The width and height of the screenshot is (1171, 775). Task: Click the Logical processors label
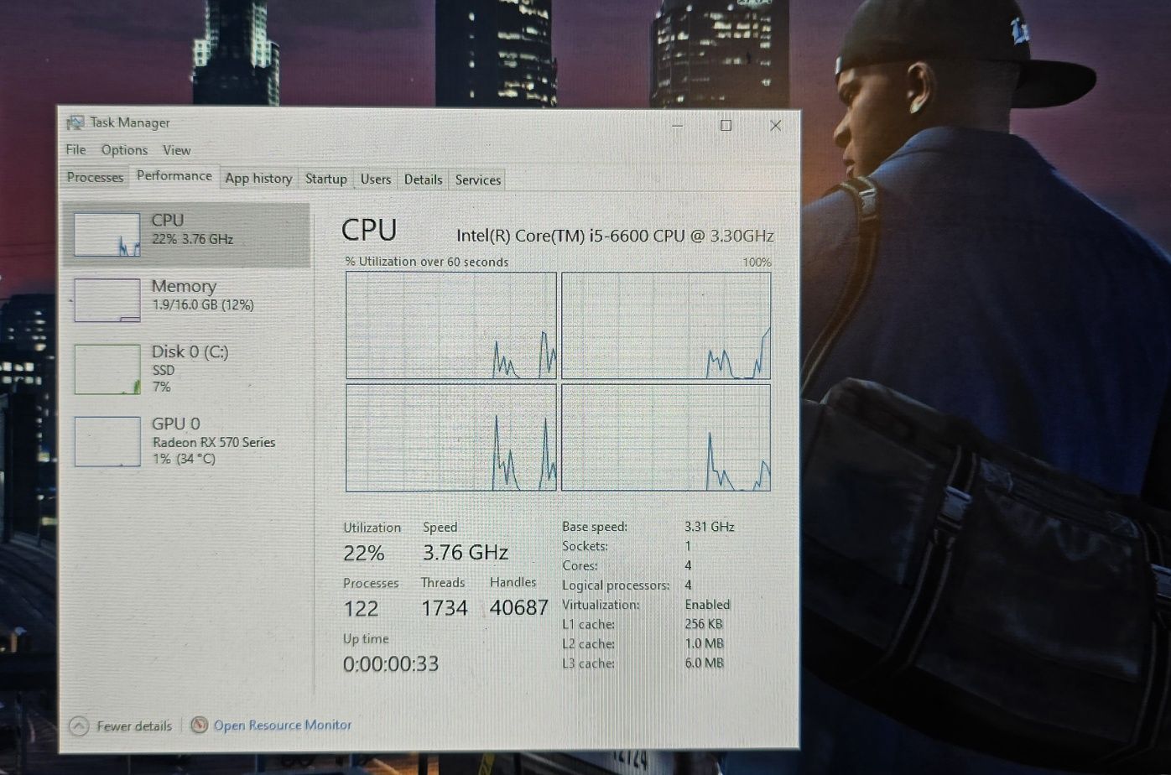point(616,585)
